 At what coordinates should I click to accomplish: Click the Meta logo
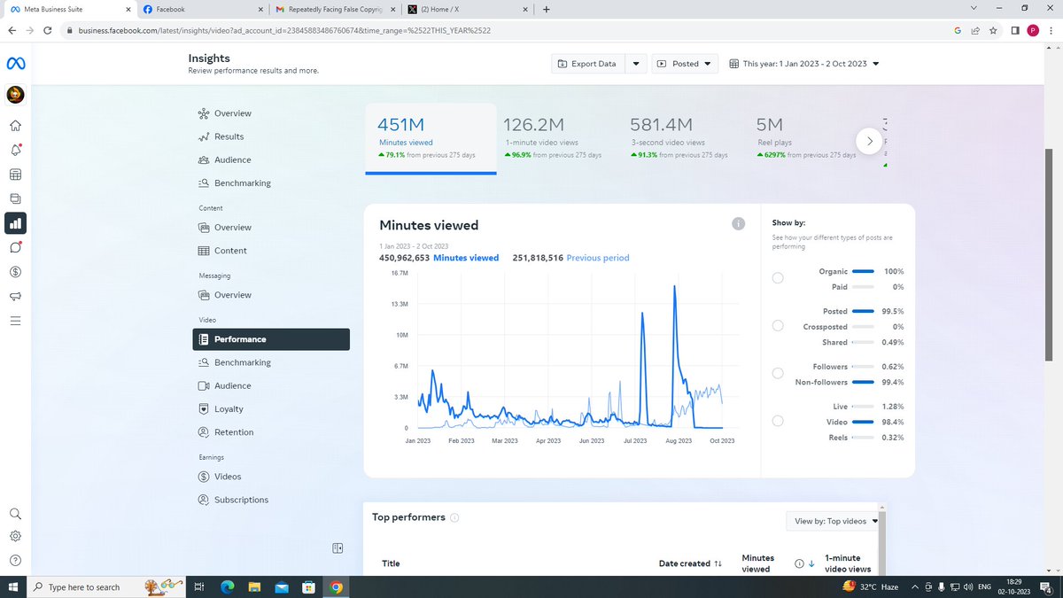[16, 64]
